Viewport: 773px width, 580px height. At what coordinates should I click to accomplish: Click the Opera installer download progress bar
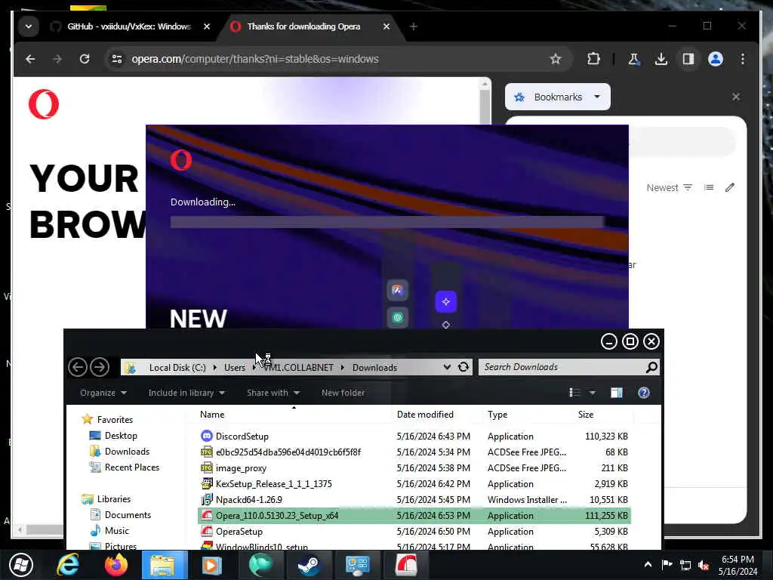click(x=387, y=222)
